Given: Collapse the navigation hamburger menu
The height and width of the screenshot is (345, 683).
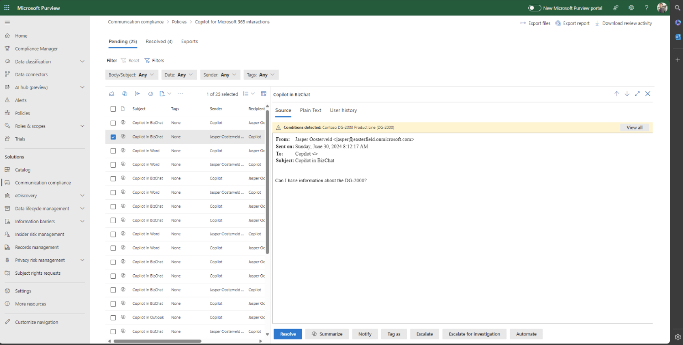Looking at the screenshot, I should pos(7,23).
